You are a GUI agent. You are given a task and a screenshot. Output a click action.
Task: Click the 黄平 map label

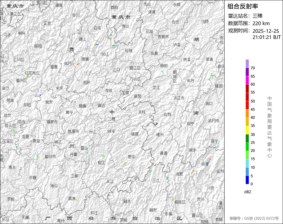[x=70, y=112]
